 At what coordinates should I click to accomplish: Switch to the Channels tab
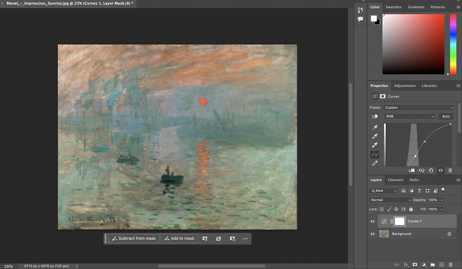pos(395,180)
